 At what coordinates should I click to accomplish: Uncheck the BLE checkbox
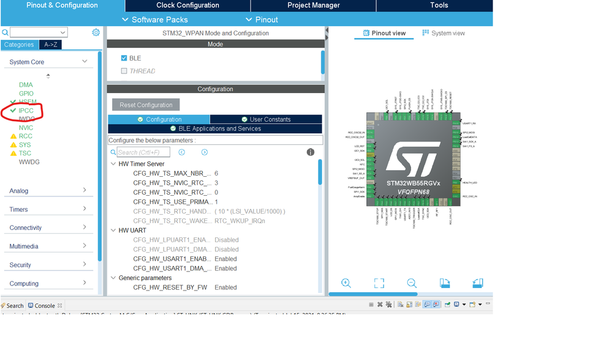point(124,58)
